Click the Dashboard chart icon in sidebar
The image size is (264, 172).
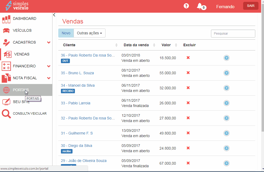[x=6, y=19]
